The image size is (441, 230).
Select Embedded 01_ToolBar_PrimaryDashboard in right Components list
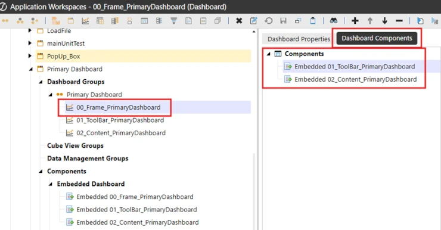pos(355,67)
